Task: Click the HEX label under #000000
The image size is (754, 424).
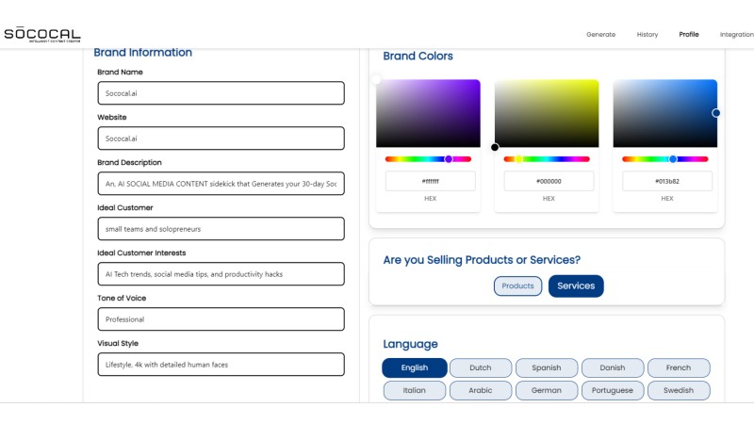Action: click(x=549, y=198)
